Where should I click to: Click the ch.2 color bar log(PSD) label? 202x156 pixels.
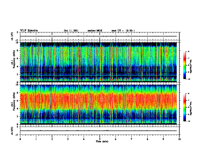pos(191,108)
